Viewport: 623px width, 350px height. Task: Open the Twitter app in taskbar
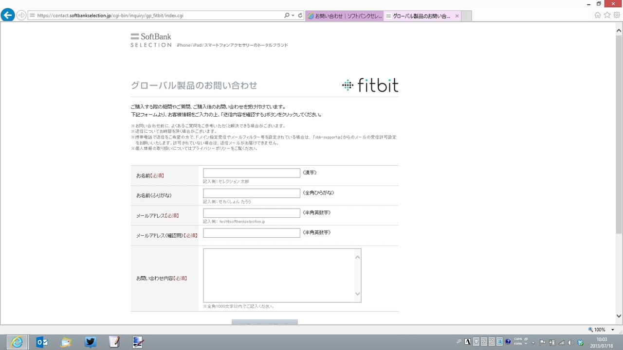pyautogui.click(x=90, y=342)
